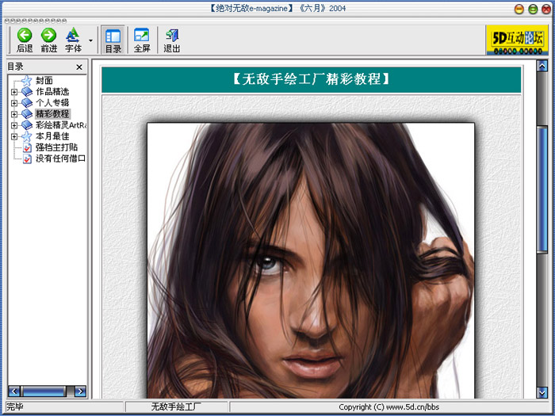Click the 无敌手绘工厂精彩教程 header banner
This screenshot has height=416, width=555.
[x=311, y=79]
